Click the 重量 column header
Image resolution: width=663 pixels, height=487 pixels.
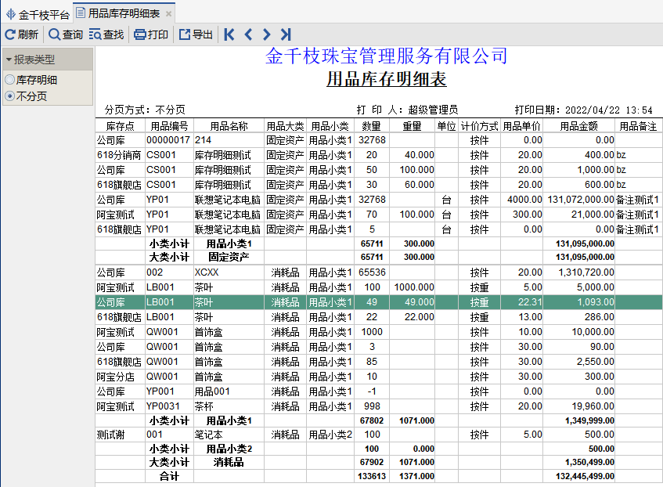pos(413,126)
